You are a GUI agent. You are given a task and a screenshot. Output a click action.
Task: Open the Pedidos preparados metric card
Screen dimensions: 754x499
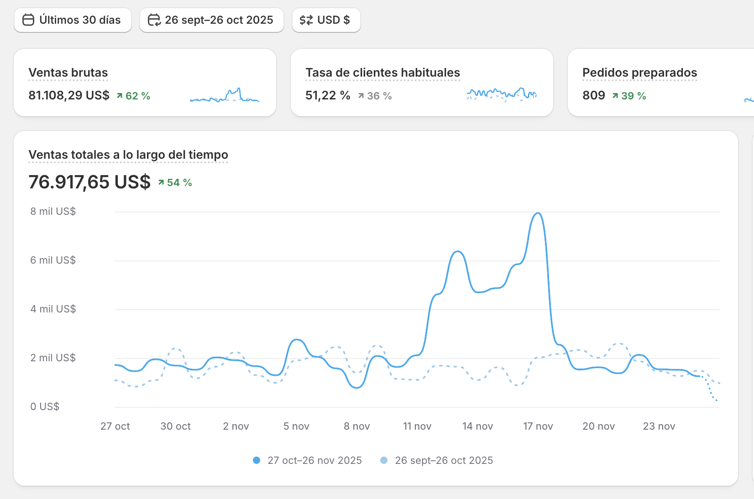pyautogui.click(x=660, y=83)
